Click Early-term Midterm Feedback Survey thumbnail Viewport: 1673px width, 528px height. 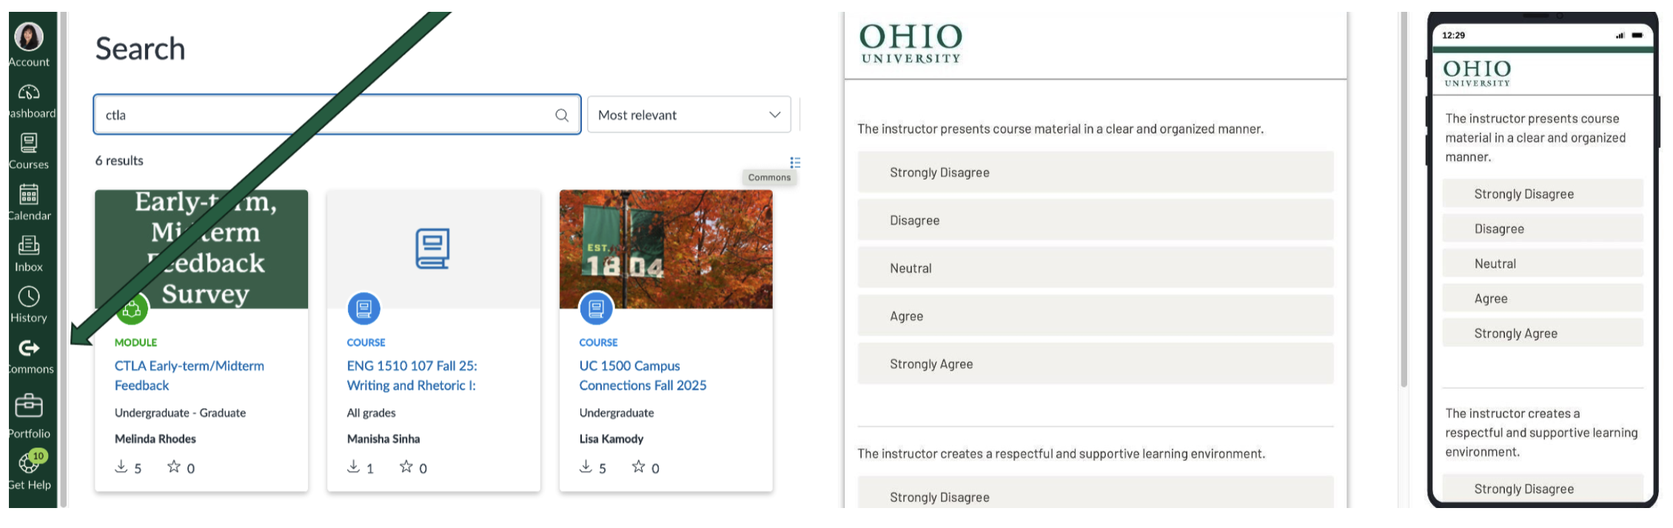[x=201, y=248]
